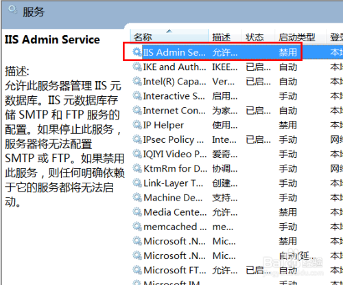343x285 pixels.
Task: Select the Link-Layer T... service name
Action: 174,183
